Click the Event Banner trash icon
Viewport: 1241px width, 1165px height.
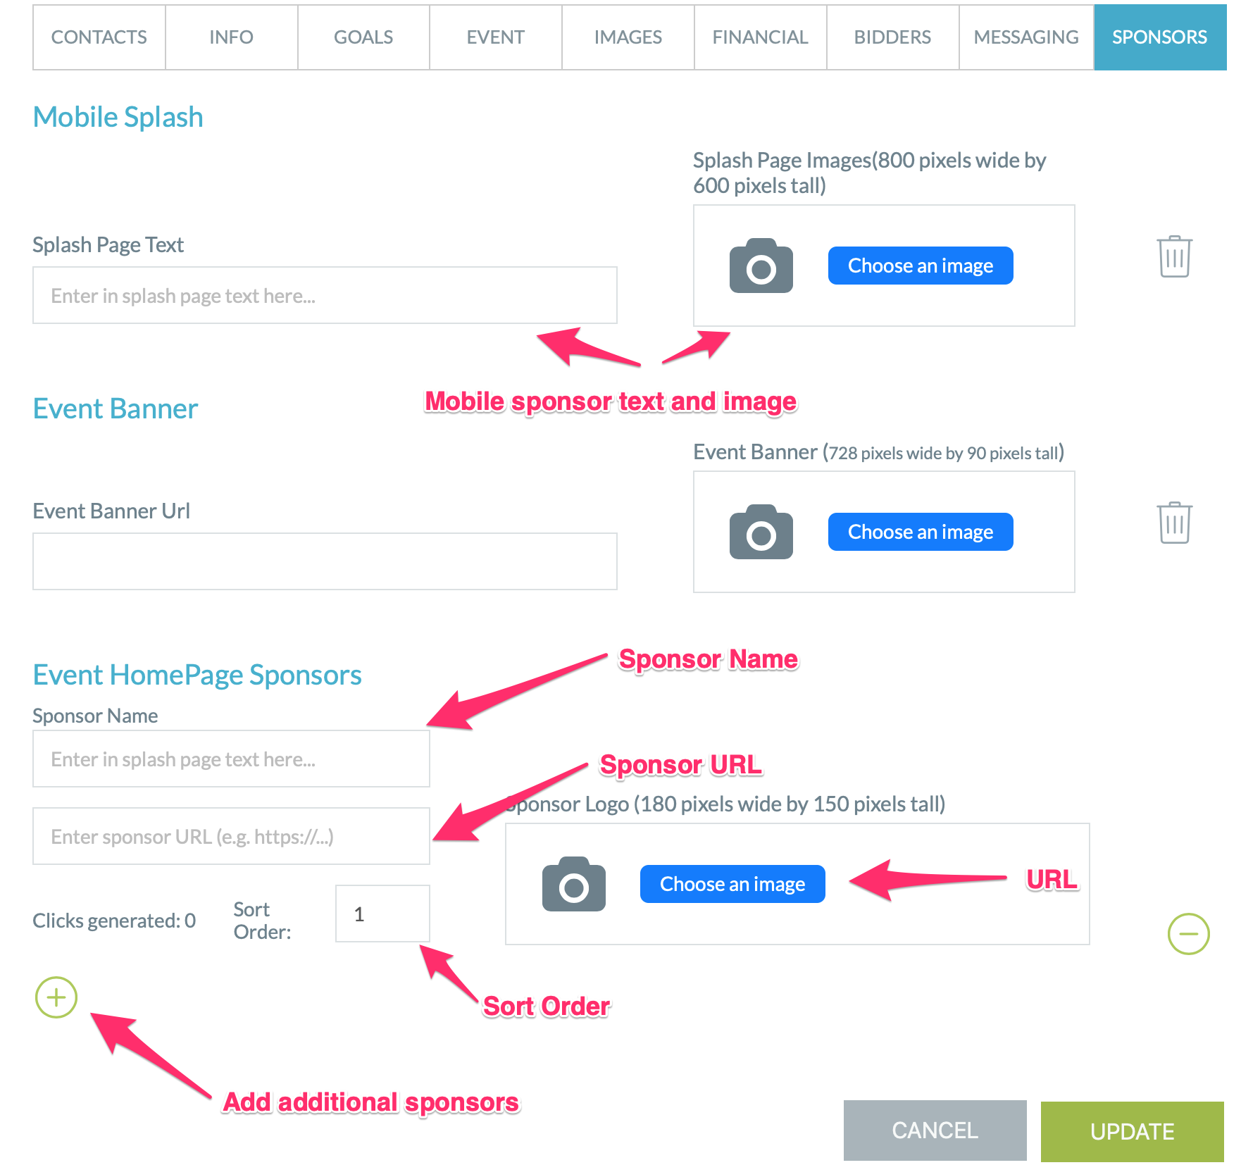[1174, 523]
